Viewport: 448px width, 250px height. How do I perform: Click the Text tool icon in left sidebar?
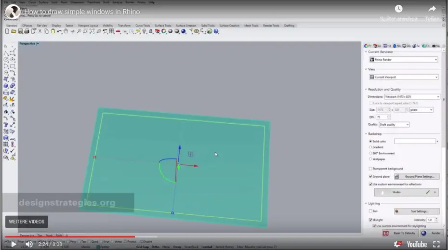(6, 125)
